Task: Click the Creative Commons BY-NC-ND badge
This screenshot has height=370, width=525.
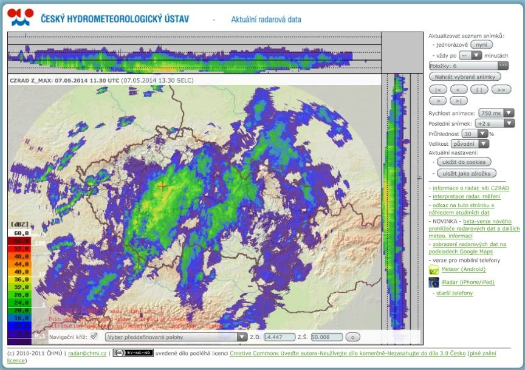Action: coord(133,352)
